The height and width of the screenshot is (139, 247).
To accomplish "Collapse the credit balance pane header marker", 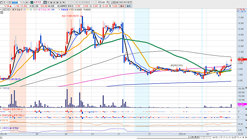I will coord(1,128).
